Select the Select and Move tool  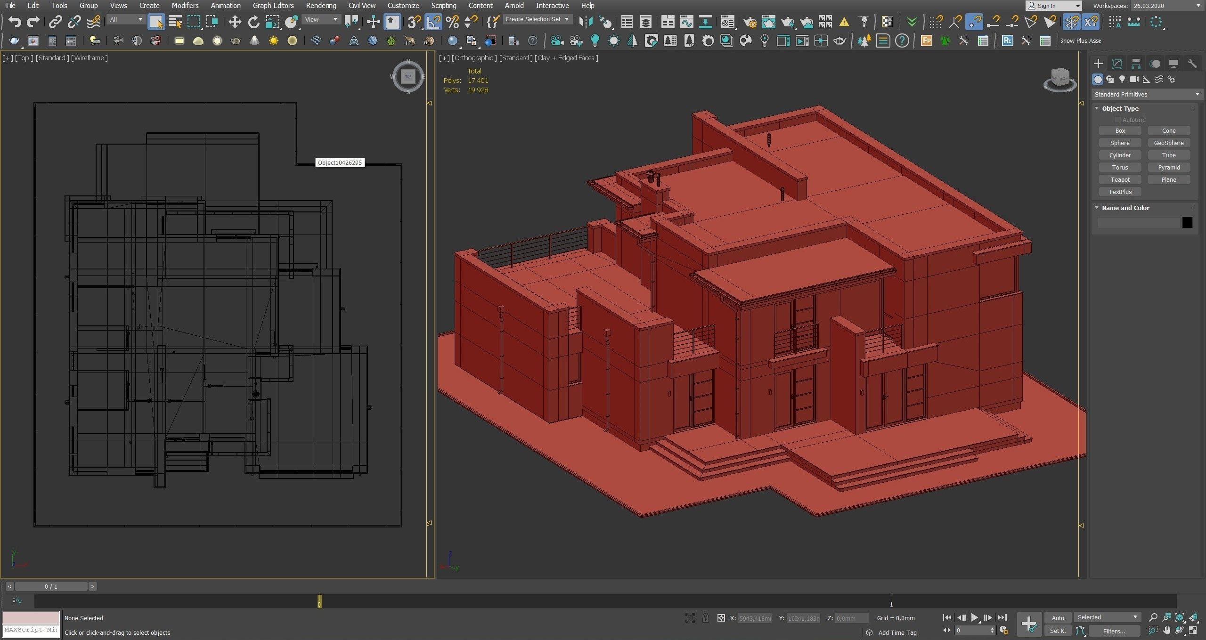pyautogui.click(x=234, y=22)
